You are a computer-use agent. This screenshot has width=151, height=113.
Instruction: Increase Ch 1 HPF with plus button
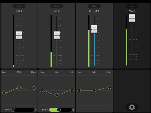point(36,110)
